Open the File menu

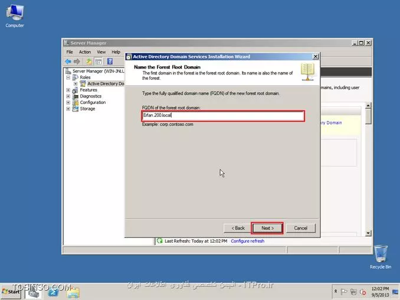[x=70, y=52]
